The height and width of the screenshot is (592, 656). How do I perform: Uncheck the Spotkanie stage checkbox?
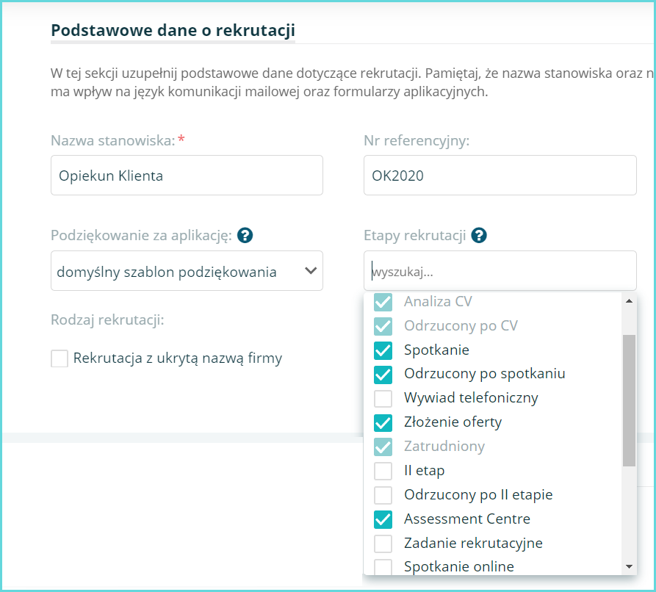pos(383,350)
